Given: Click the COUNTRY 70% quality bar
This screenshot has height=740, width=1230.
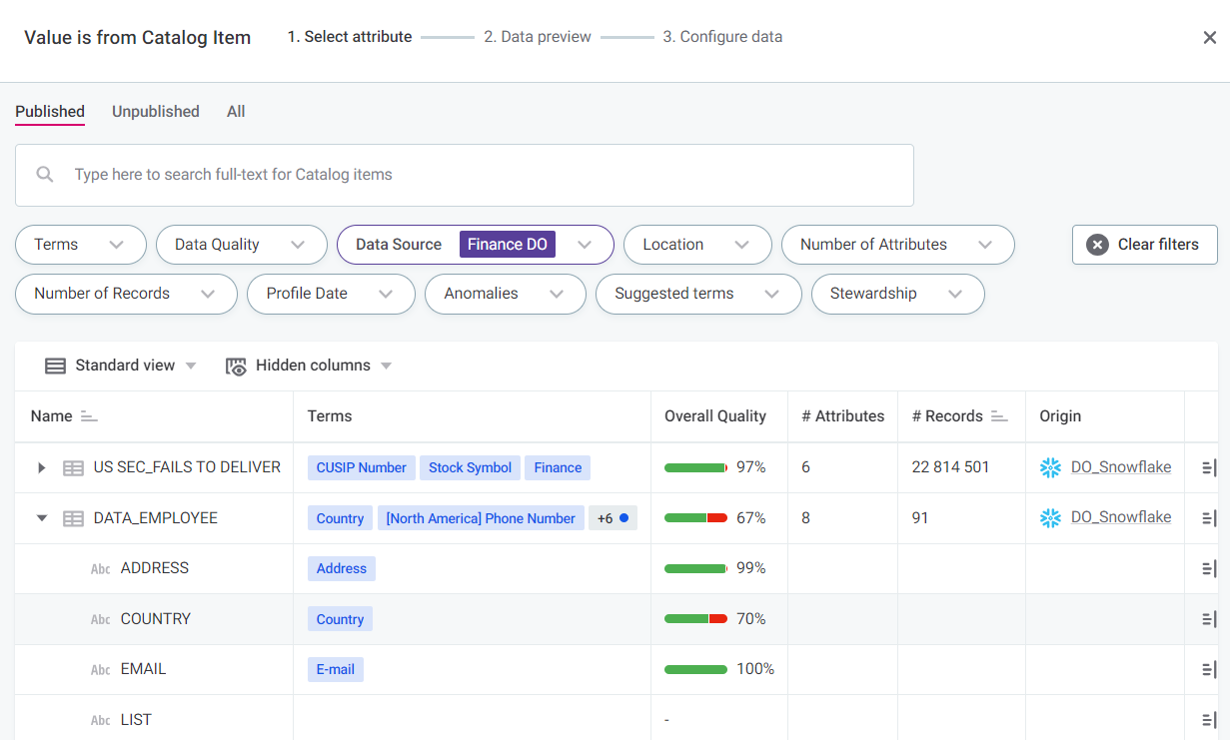Looking at the screenshot, I should pyautogui.click(x=695, y=619).
